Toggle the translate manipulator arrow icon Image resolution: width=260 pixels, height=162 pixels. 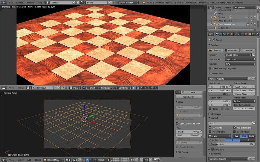(x=87, y=160)
